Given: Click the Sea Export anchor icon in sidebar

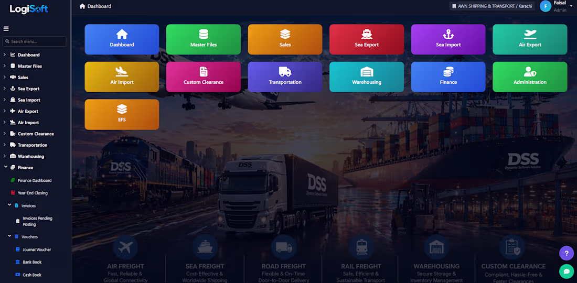Looking at the screenshot, I should coord(13,89).
